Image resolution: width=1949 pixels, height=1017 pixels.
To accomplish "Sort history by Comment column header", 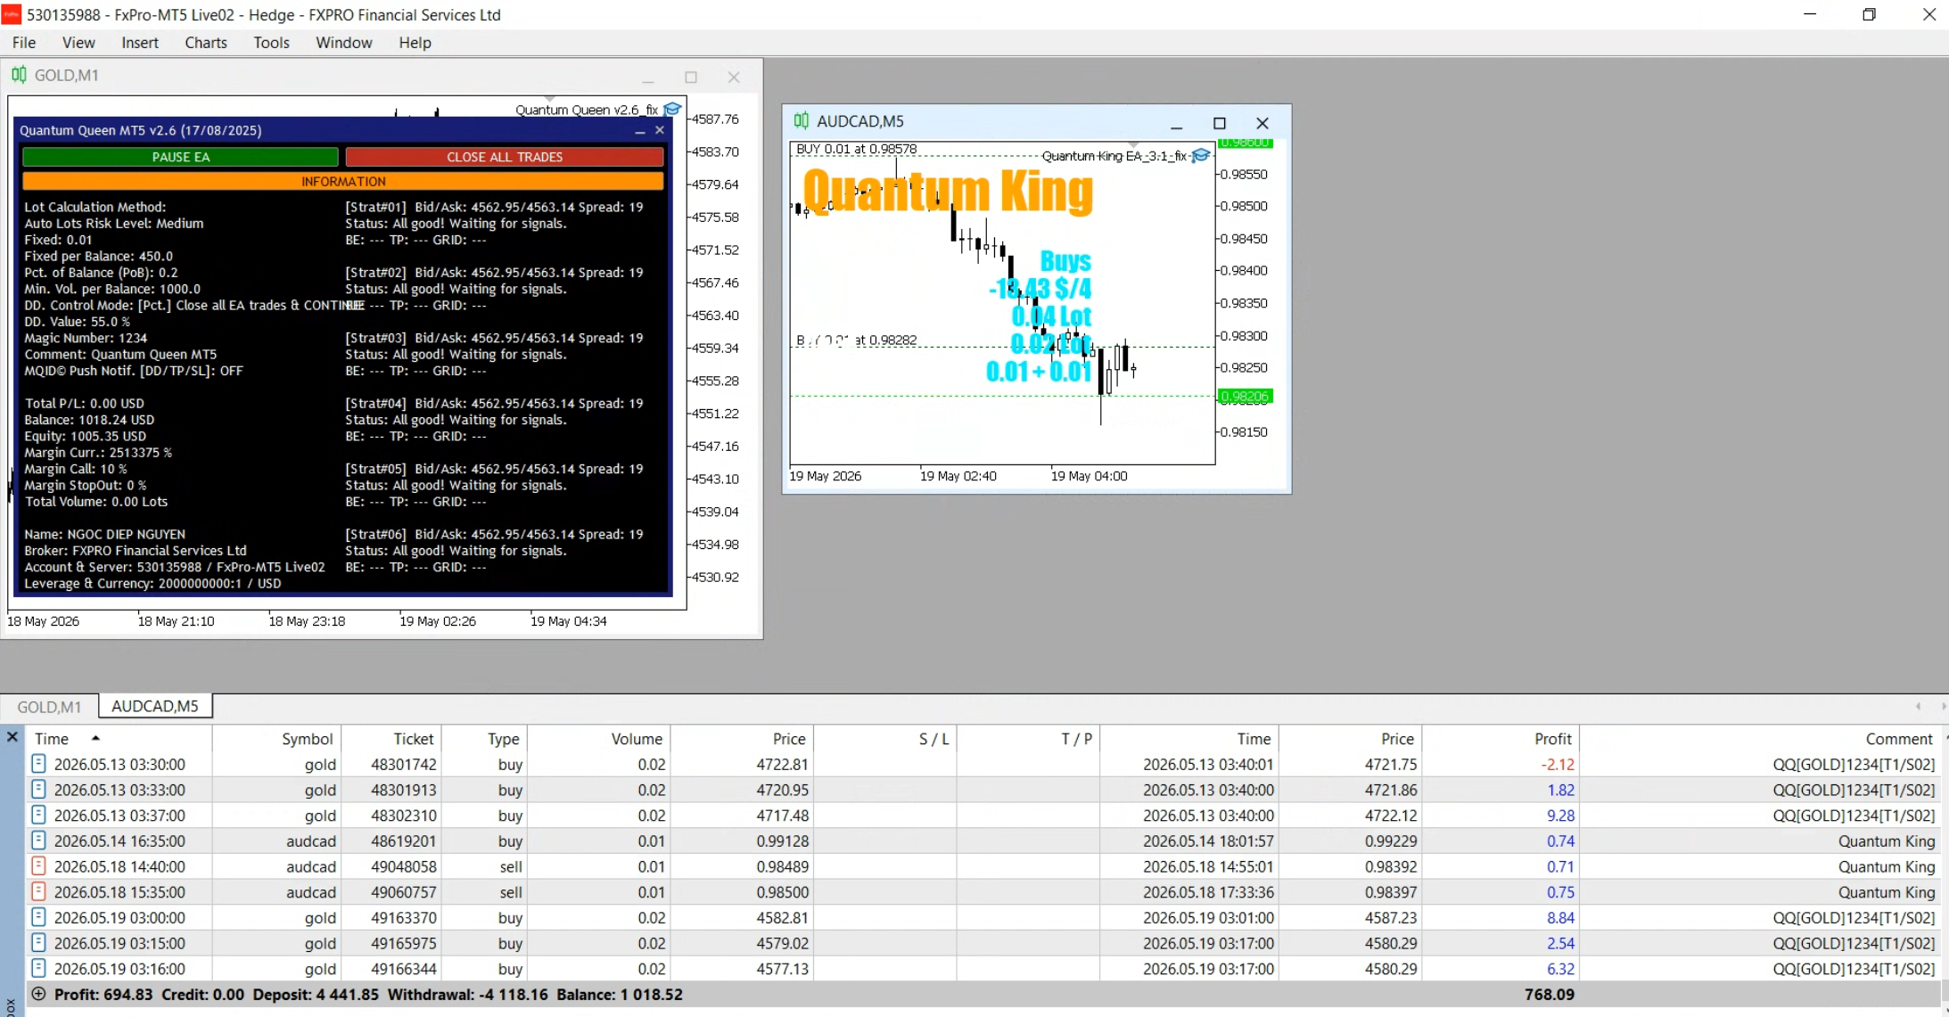I will [x=1761, y=739].
